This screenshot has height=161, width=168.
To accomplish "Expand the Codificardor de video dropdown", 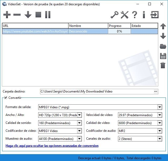I will click(x=80, y=131).
